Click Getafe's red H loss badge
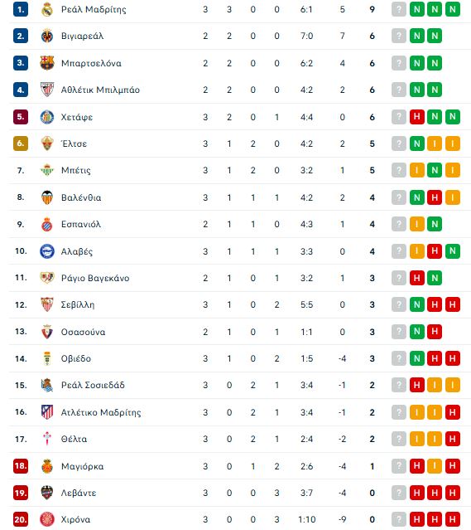 (417, 117)
